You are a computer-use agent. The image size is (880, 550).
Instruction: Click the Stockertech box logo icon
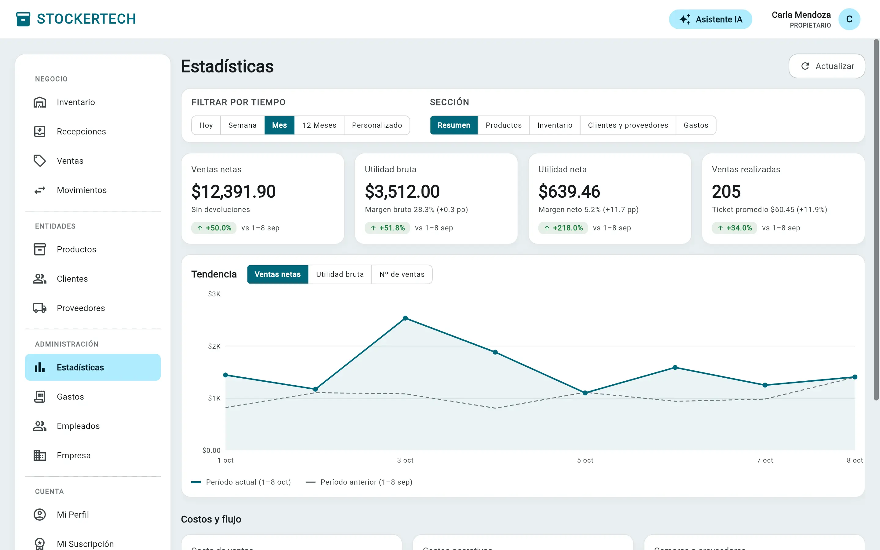pyautogui.click(x=23, y=19)
